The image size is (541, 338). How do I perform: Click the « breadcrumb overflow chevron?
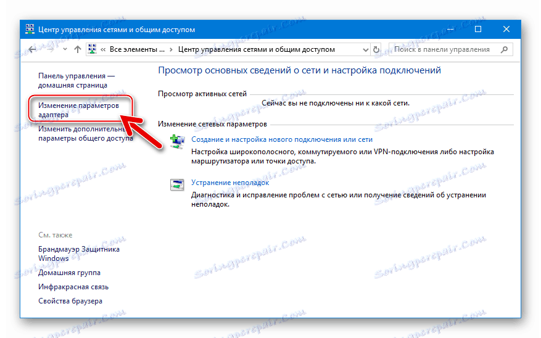coord(103,50)
